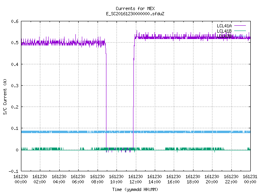Select the filename E_SC20161230000000.sfduZ subtitle
This screenshot has height=193, width=258.
135,14
